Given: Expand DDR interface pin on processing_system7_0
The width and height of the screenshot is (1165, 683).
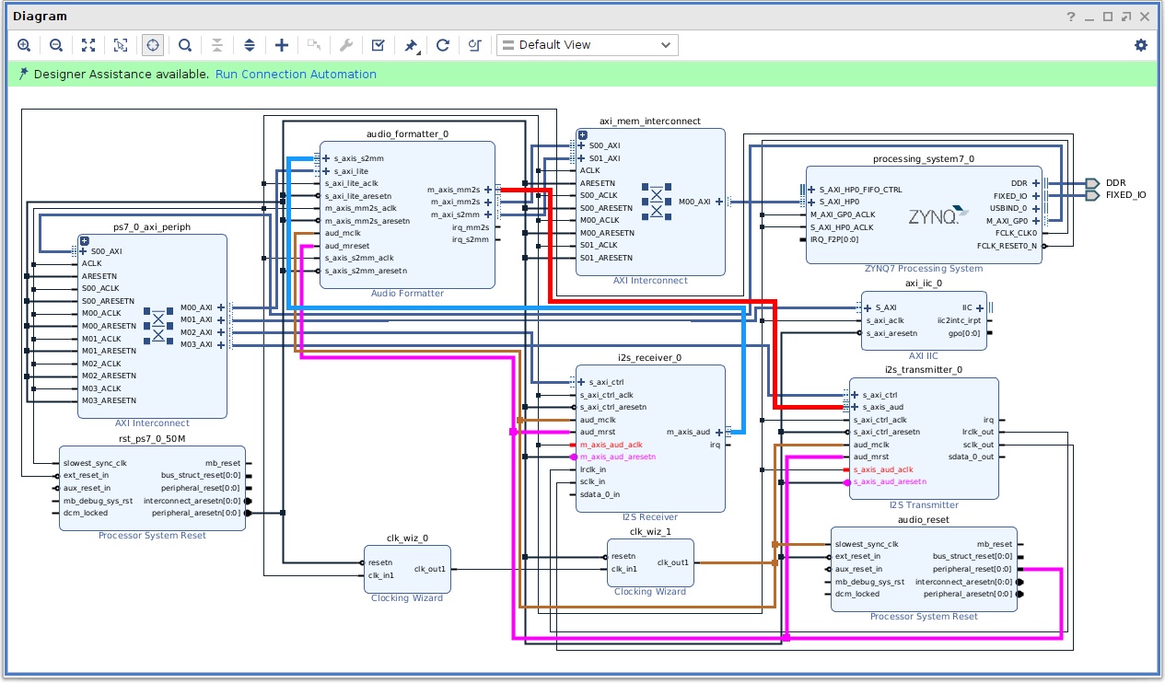Looking at the screenshot, I should click(1036, 183).
